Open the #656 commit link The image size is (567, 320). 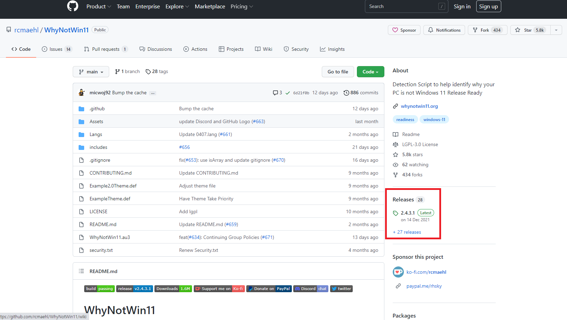[184, 147]
